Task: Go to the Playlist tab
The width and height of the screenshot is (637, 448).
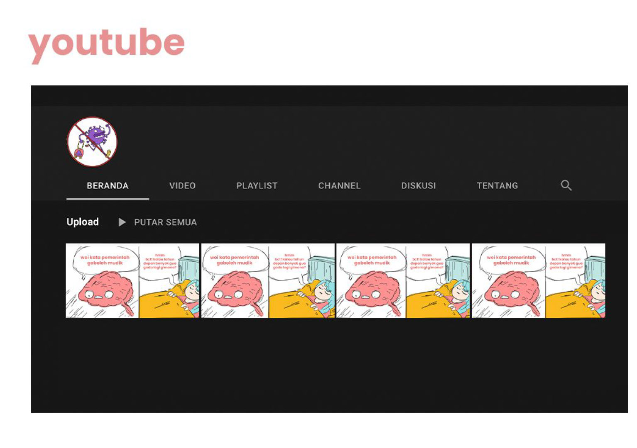Action: [x=257, y=186]
